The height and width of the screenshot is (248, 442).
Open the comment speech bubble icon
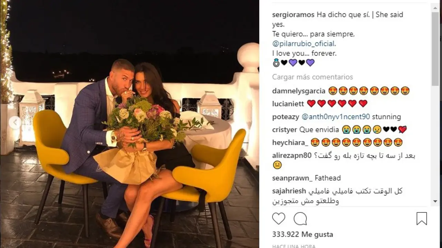(x=300, y=219)
